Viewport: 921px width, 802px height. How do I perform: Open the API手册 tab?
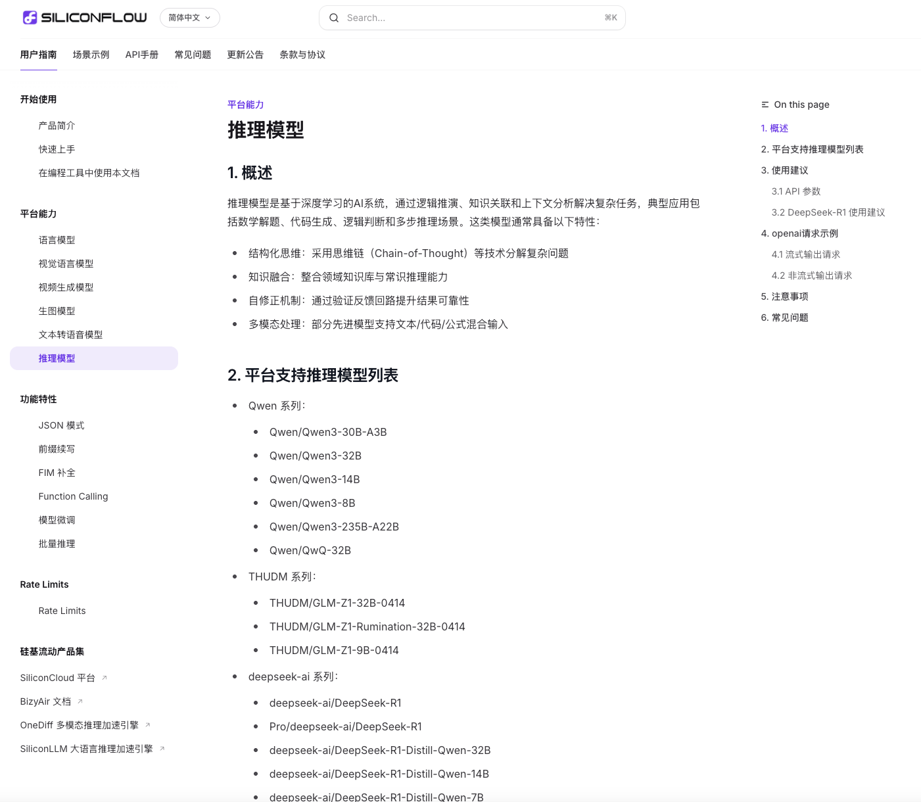coord(142,55)
